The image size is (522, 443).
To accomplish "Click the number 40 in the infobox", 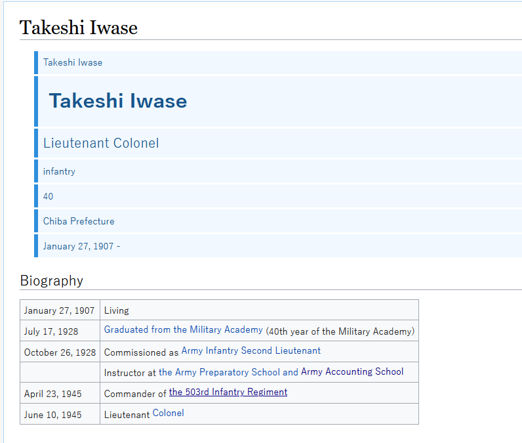I will point(49,196).
